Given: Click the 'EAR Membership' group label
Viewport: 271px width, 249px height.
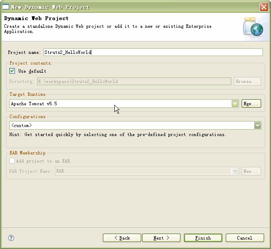Looking at the screenshot, I should pyautogui.click(x=27, y=153).
